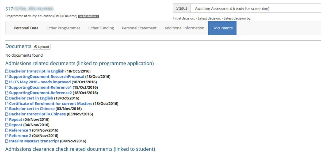The height and width of the screenshot is (155, 321).
Task: Click the file icon next to the first Repeat document
Action: (x=7, y=119)
